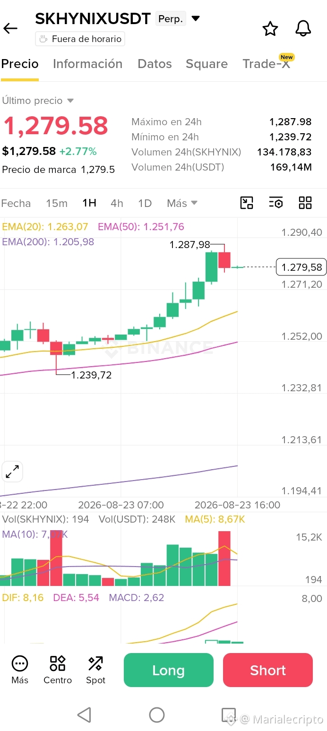Tap the DEA value label

click(x=76, y=598)
